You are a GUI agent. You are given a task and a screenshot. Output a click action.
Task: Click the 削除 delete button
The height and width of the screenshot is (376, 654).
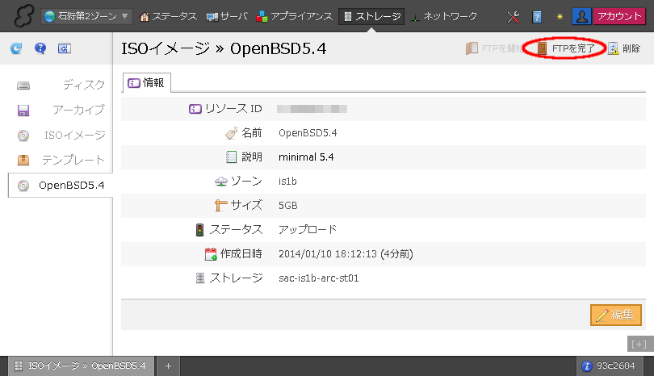(x=624, y=49)
